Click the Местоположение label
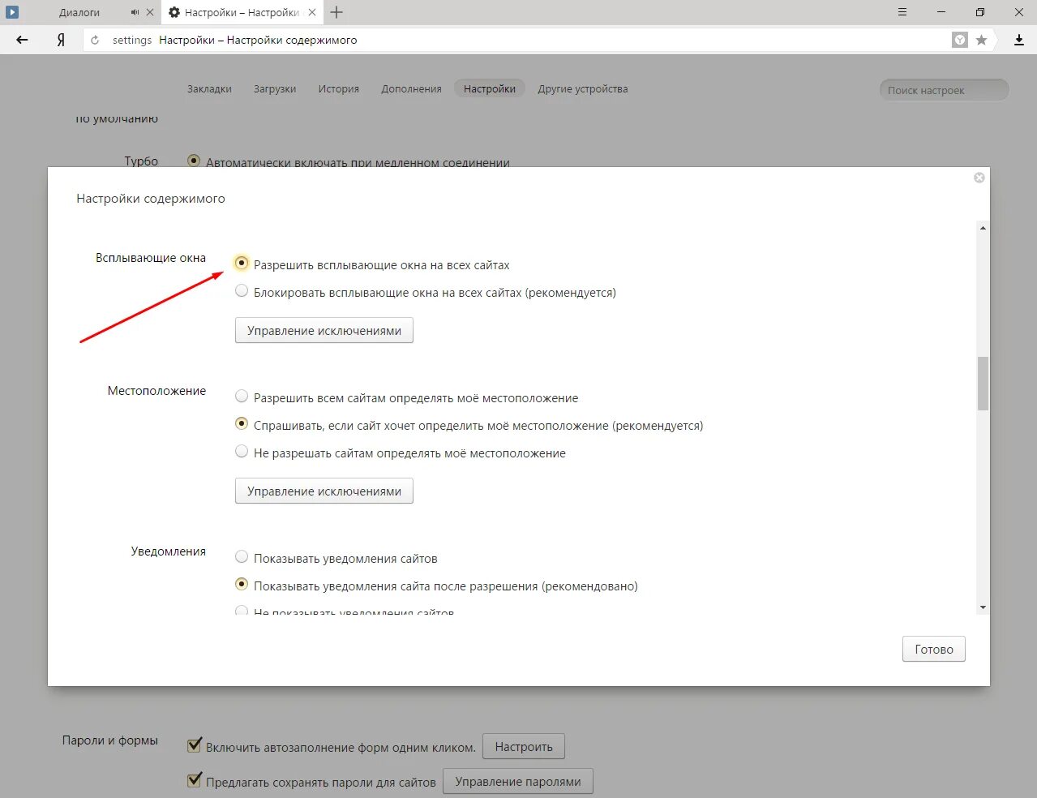Screen dimensions: 1037x798 tap(156, 391)
